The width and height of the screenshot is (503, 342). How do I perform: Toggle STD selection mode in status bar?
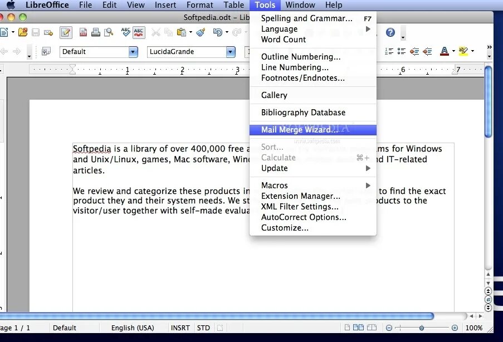[x=203, y=328]
